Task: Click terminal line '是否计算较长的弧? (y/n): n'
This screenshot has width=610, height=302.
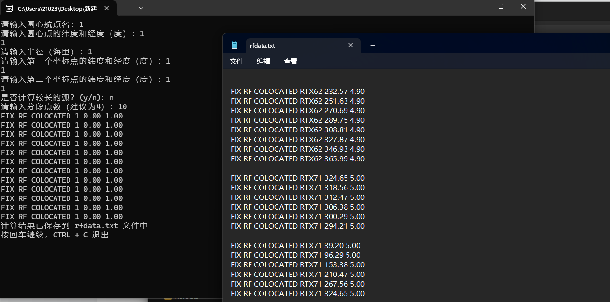Action: (58, 97)
